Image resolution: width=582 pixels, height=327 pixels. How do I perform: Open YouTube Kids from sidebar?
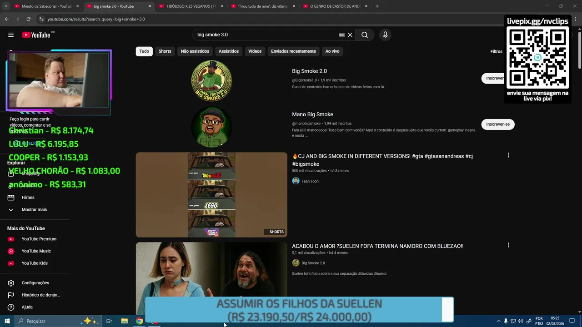pyautogui.click(x=34, y=263)
